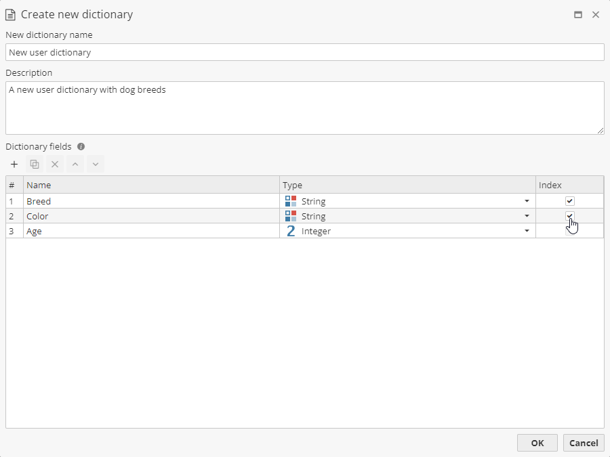Move the selected field up
Screen dimensions: 610x457
point(75,164)
